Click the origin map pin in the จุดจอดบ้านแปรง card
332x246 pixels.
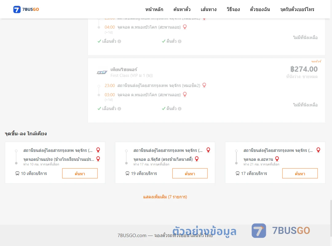(98, 150)
